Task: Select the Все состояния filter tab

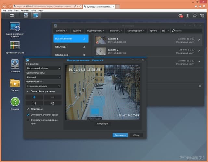Action: [x=71, y=39]
